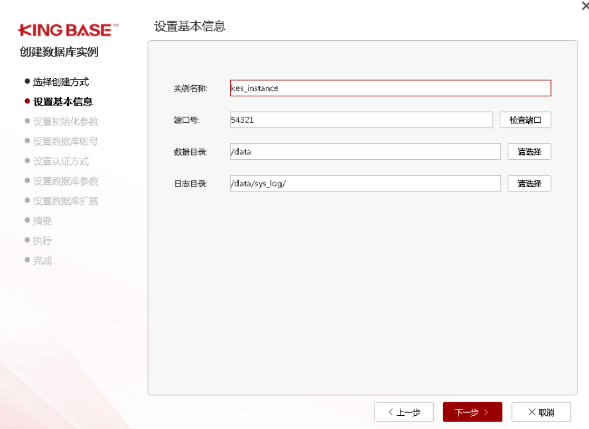The height and width of the screenshot is (429, 589).
Task: Open the 设置初始化参数 step
Action: tap(66, 122)
